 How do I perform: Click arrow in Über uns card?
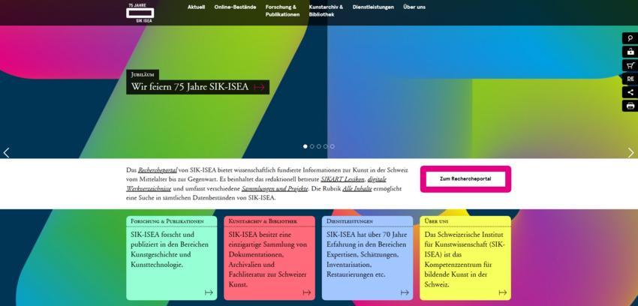click(502, 292)
